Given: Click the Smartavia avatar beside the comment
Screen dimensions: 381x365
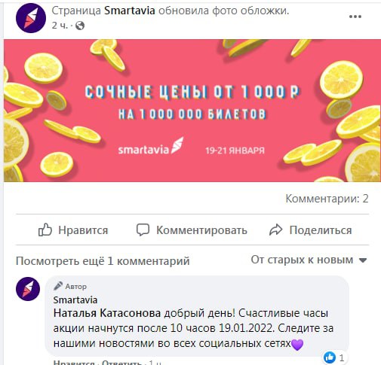Looking at the screenshot, I should point(28,289).
